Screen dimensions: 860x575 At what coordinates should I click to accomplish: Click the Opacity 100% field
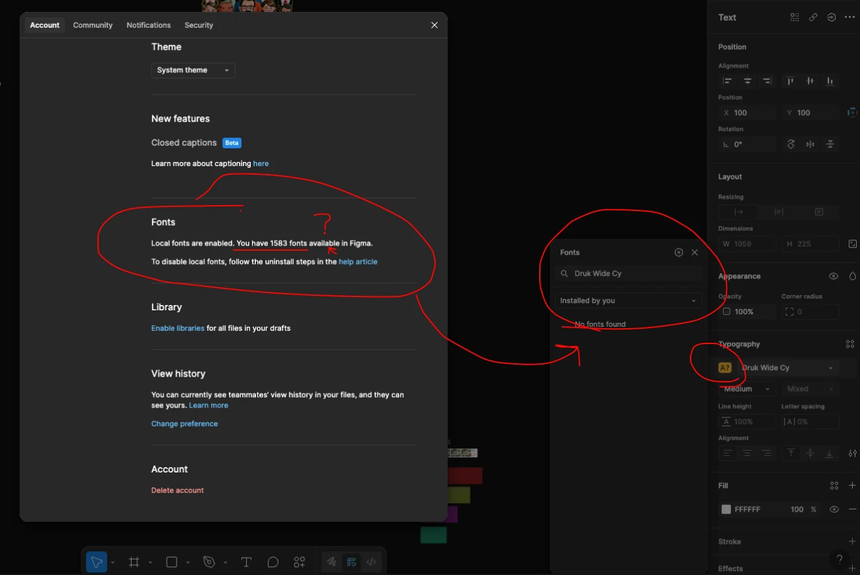tap(748, 312)
